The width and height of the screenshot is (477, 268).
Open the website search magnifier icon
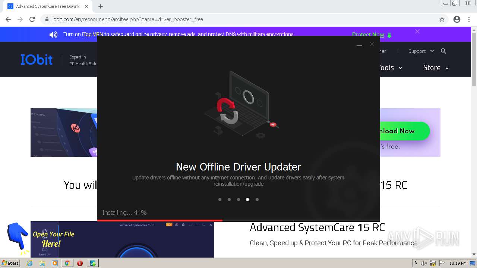coord(443,51)
